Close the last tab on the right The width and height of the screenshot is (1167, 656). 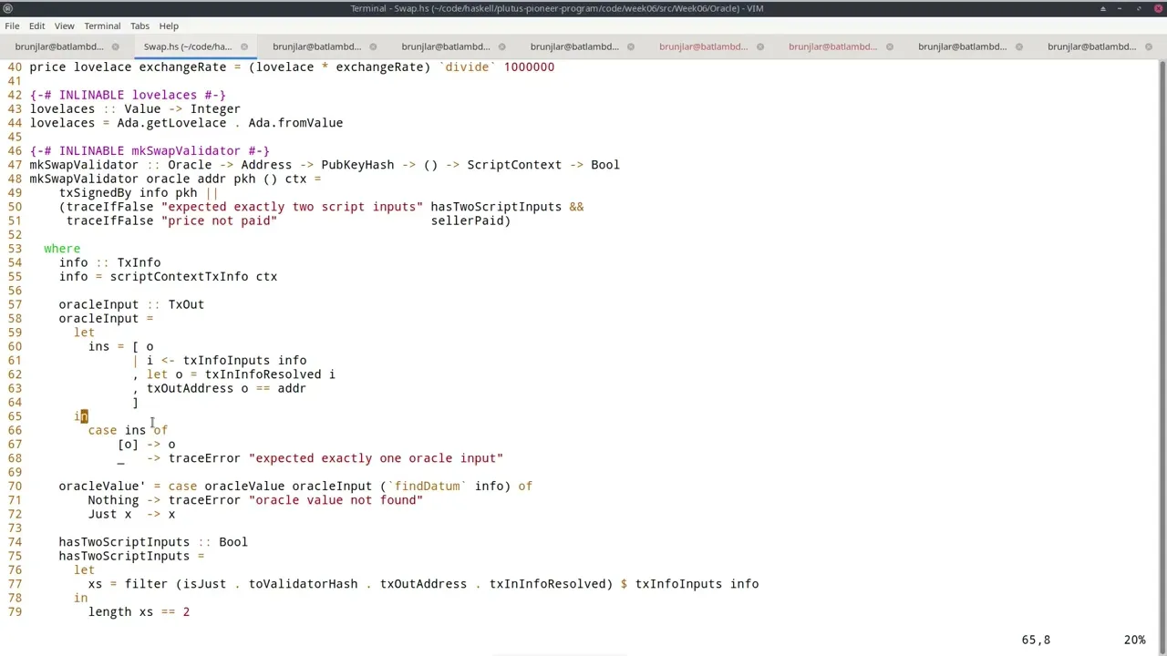click(1148, 46)
